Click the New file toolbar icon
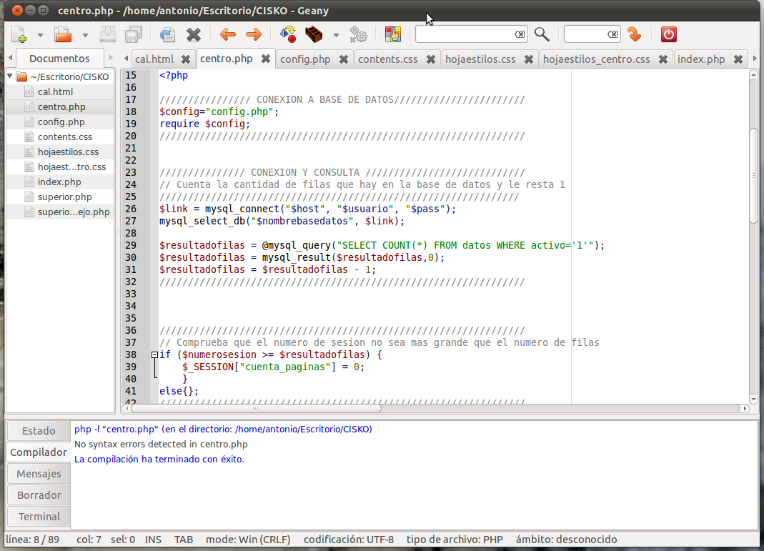Viewport: 764px width, 551px height. [x=19, y=34]
